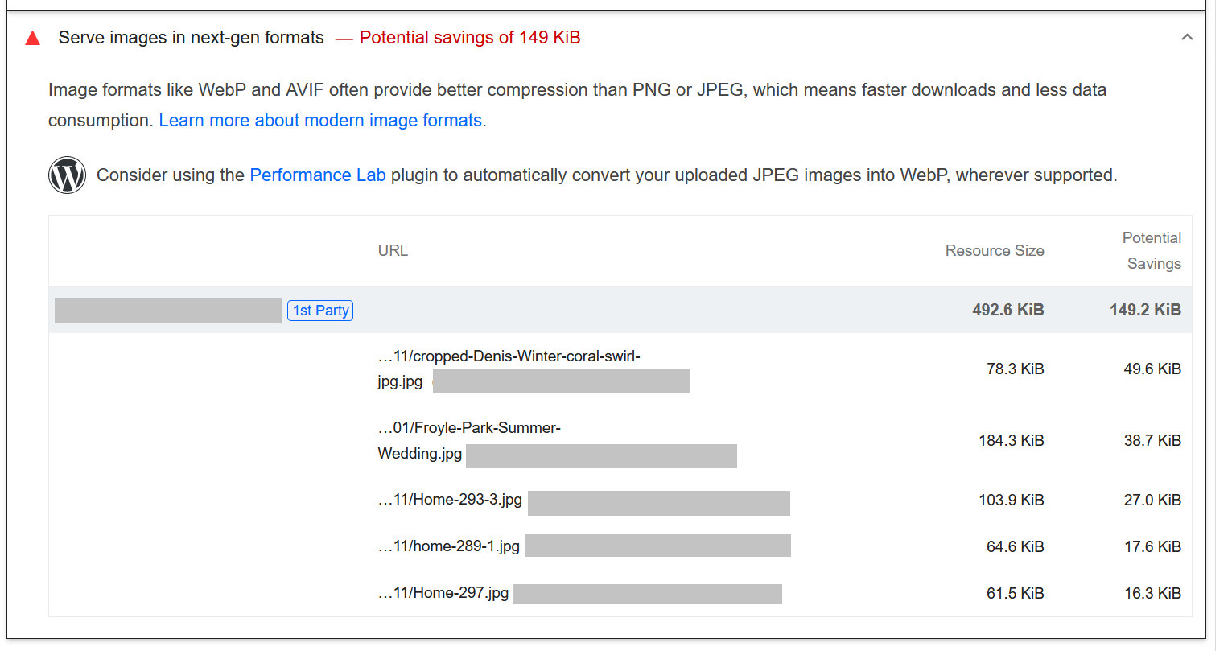Screen dimensions: 1232x651
Task: Click the Potential Savings column header
Action: point(1152,250)
